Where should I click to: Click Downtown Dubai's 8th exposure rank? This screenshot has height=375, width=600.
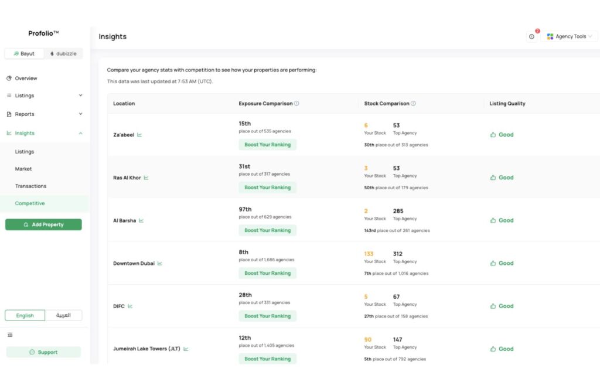(243, 252)
